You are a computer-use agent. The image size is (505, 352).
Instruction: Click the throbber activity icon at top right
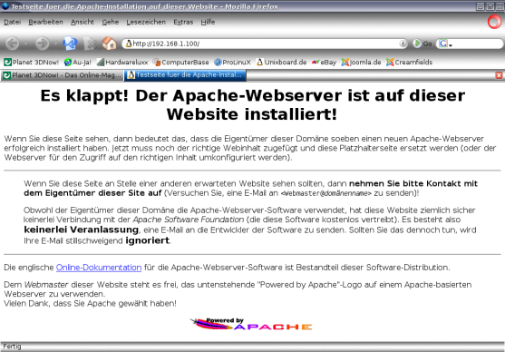coord(494,23)
